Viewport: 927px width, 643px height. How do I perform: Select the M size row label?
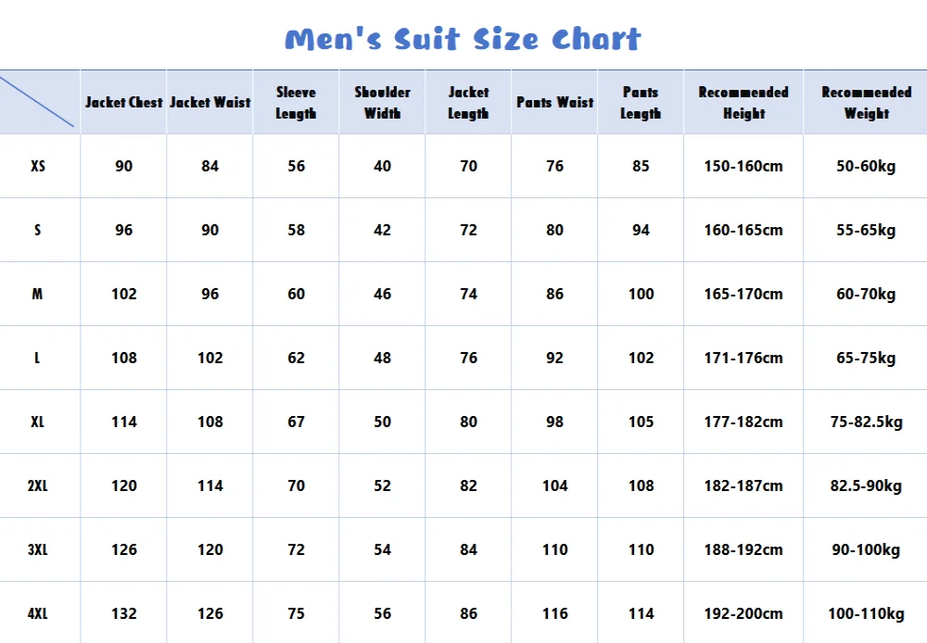(38, 295)
